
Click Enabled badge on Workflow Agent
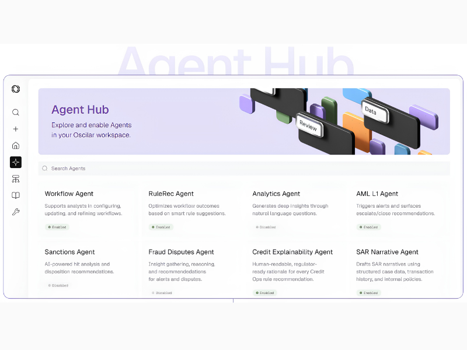pyautogui.click(x=57, y=227)
